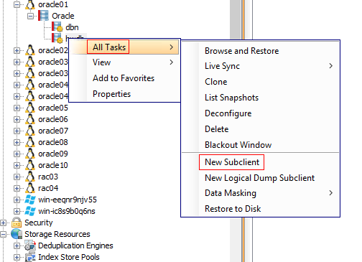This screenshot has height=262, width=362.
Task: Collapse the oracle01 tree node
Action: pyautogui.click(x=17, y=4)
